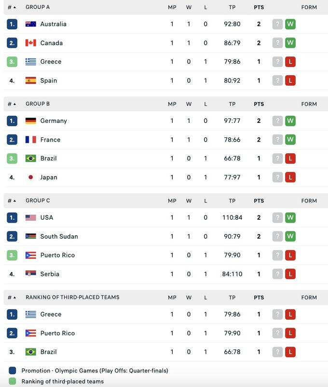Click the Australia flag icon
The image size is (328, 387).
coord(31,24)
